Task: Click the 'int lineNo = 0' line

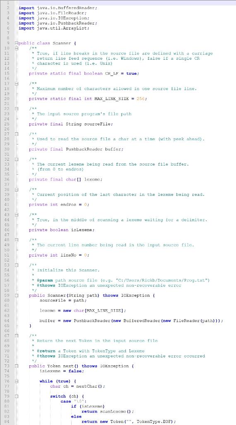Action: pos(59,255)
